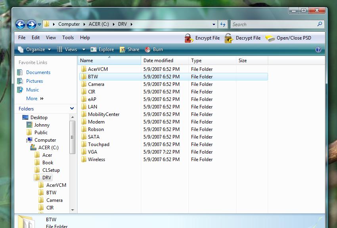The image size is (337, 228).
Task: Click the Views toolbar button
Action: (x=67, y=49)
